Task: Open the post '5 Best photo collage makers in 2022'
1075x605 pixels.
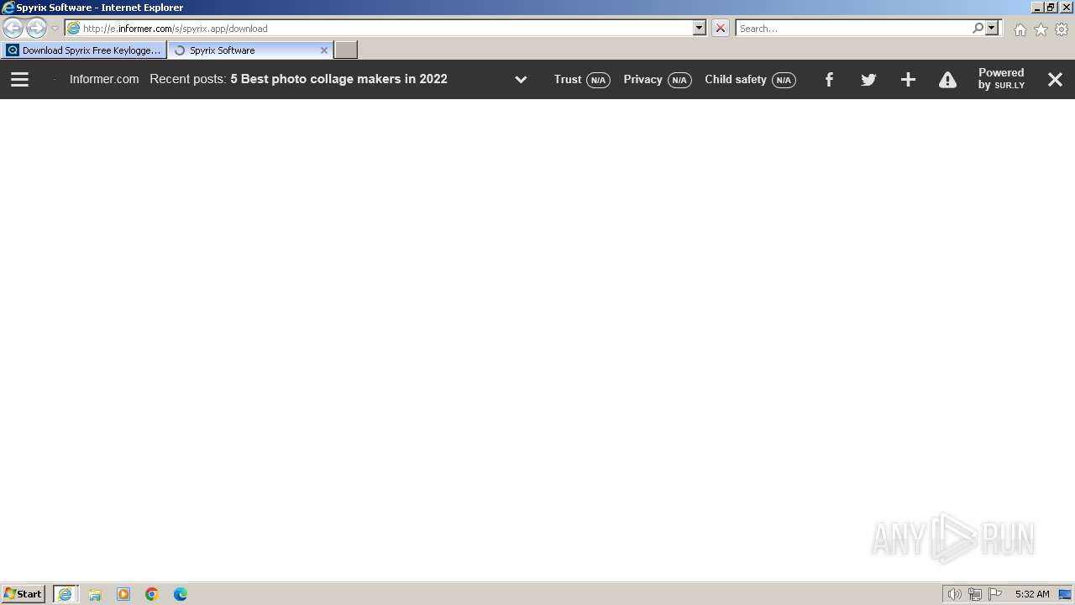Action: point(338,79)
